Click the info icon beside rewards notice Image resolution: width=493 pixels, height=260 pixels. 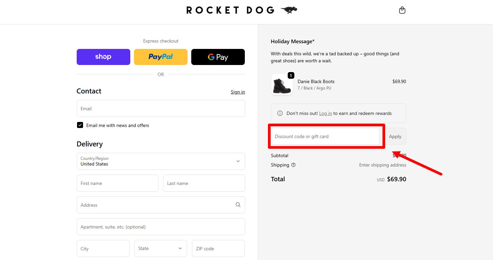click(280, 113)
